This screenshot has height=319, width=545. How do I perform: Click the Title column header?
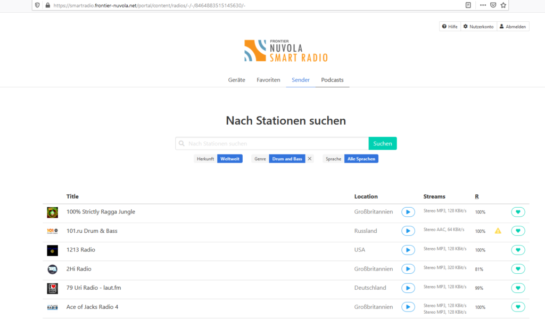(72, 196)
